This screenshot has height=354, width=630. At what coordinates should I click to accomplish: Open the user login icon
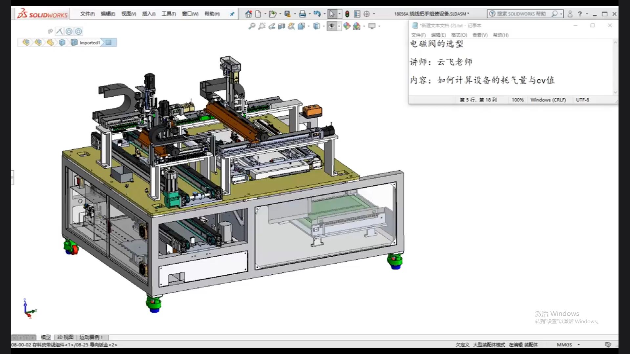tap(570, 14)
